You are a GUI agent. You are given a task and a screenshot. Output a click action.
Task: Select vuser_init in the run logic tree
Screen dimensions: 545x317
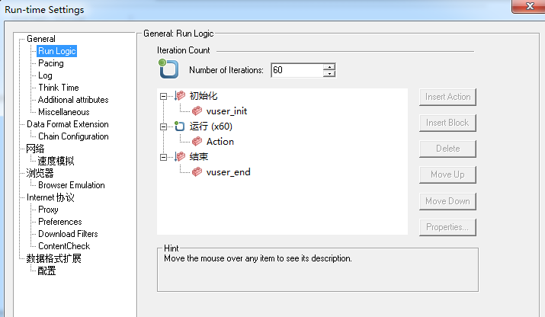pos(226,111)
